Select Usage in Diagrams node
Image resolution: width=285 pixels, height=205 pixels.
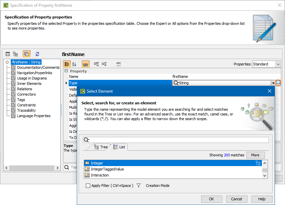32,78
